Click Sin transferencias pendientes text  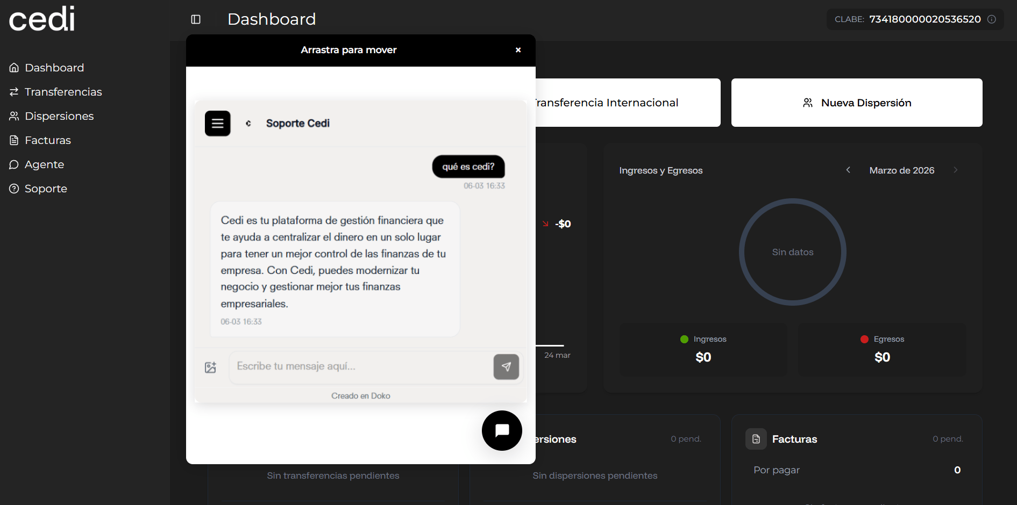[333, 475]
